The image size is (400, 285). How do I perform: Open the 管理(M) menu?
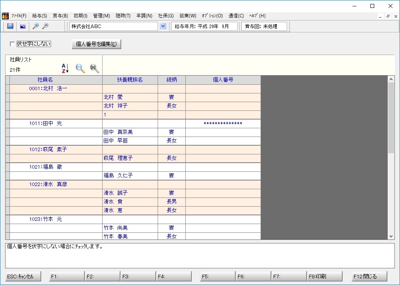tap(101, 16)
